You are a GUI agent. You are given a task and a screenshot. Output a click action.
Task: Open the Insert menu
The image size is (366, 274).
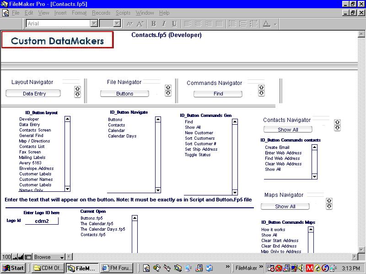(60, 13)
